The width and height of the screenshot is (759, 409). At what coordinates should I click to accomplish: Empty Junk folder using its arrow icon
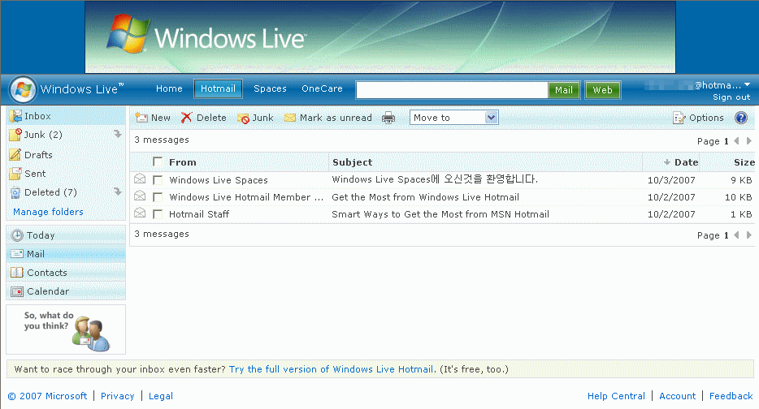coord(118,134)
